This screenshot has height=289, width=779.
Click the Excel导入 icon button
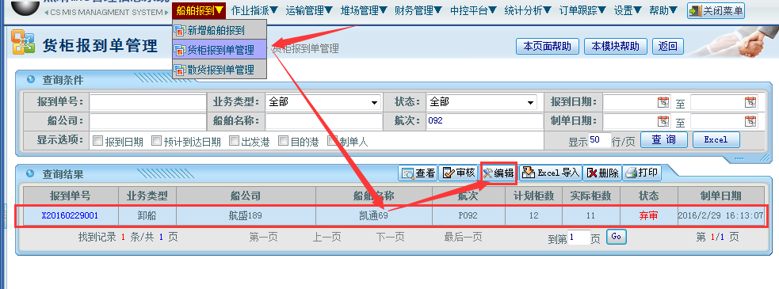551,173
